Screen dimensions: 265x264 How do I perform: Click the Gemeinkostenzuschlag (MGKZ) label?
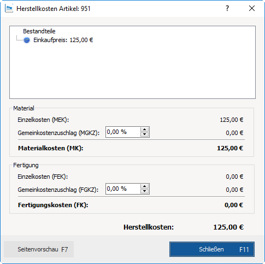click(x=58, y=133)
